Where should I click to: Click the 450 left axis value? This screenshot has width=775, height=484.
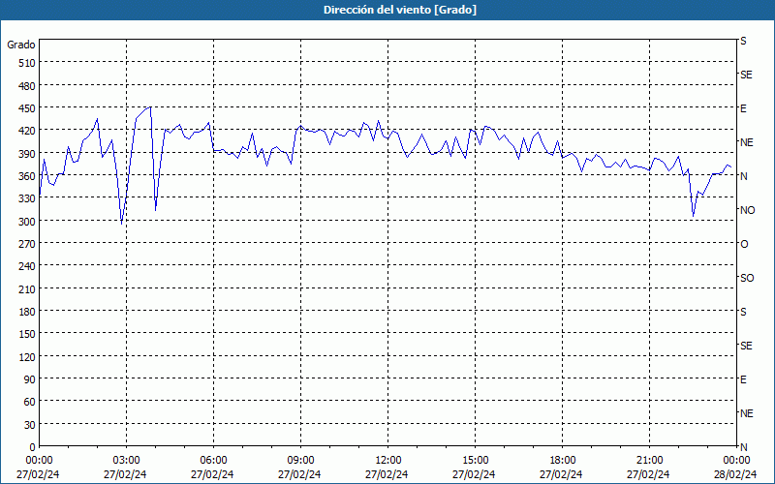28,108
